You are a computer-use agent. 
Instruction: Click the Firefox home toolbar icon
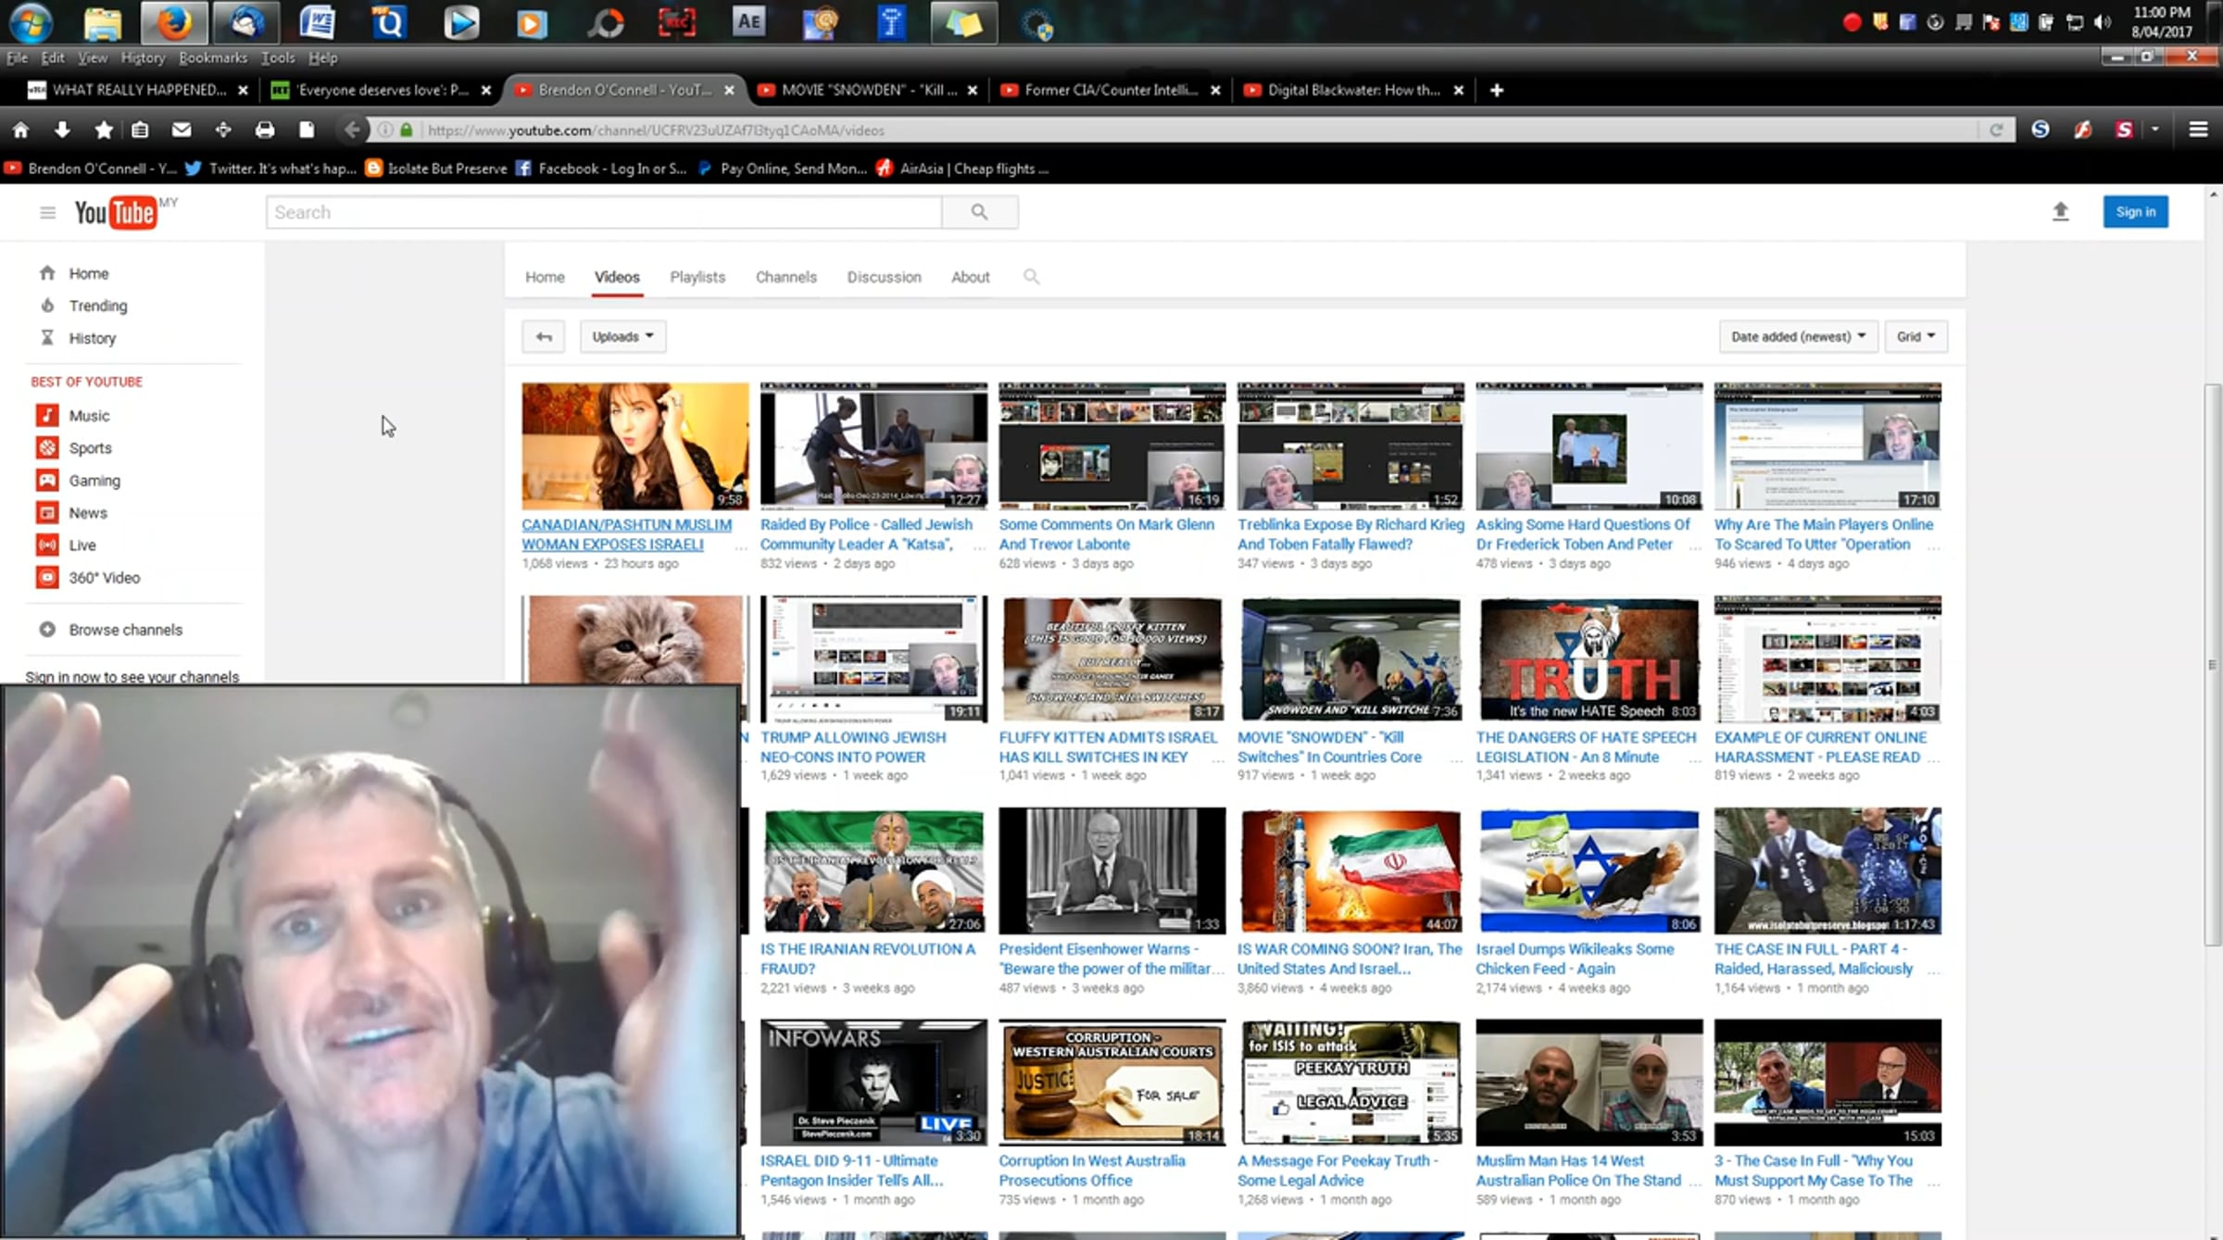click(x=20, y=130)
